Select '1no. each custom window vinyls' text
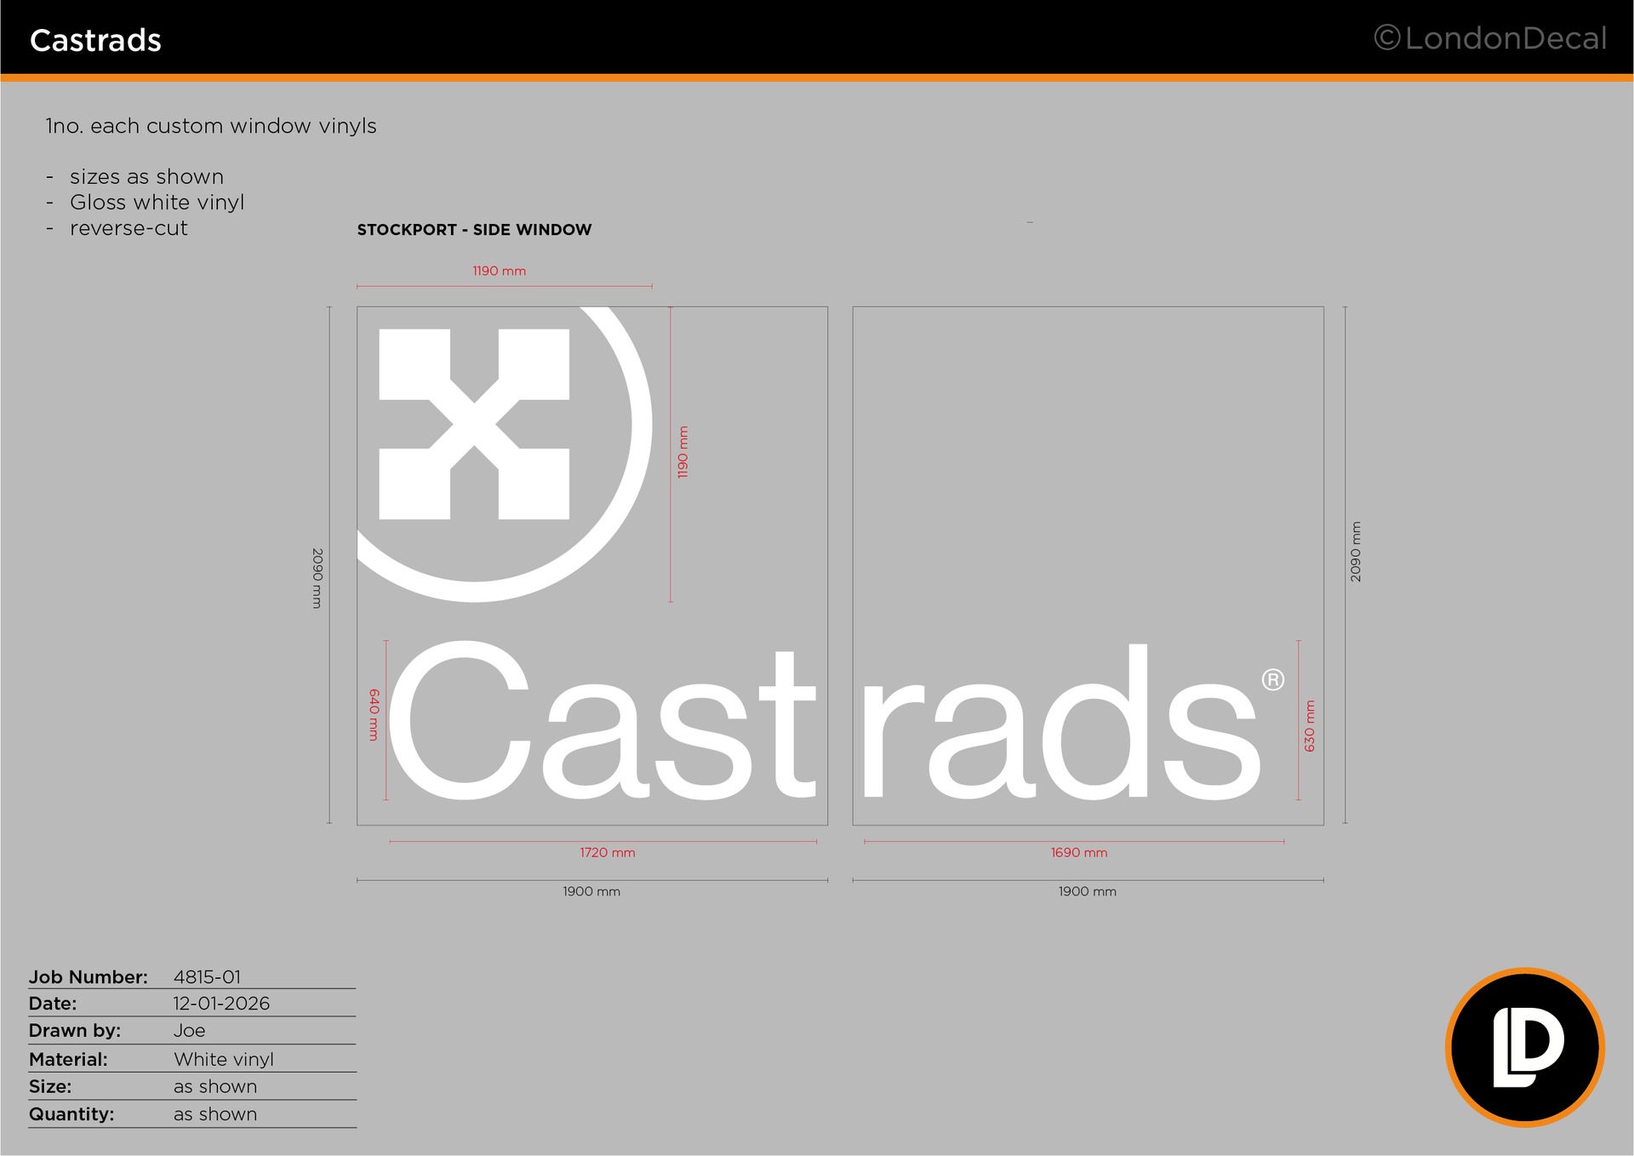 coord(211,126)
